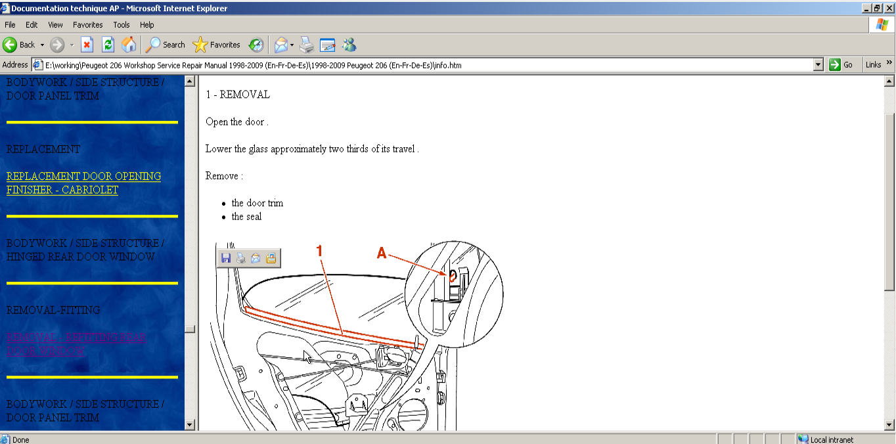Click the page icon in address bar
This screenshot has height=444, width=896.
click(38, 65)
